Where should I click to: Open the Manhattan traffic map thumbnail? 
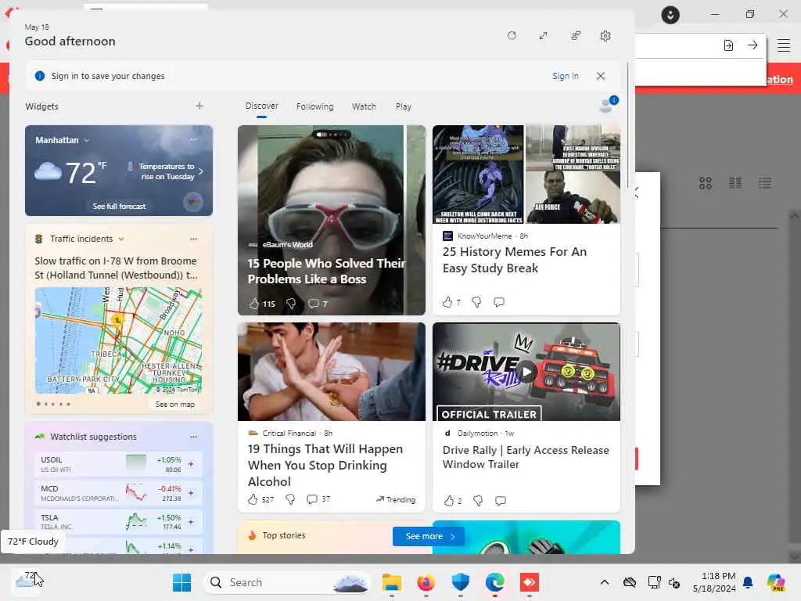tap(119, 340)
